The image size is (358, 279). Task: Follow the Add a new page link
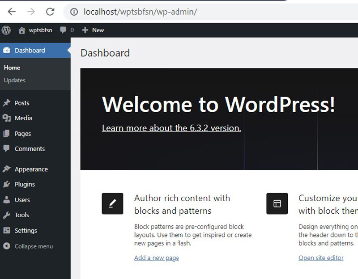tap(157, 258)
